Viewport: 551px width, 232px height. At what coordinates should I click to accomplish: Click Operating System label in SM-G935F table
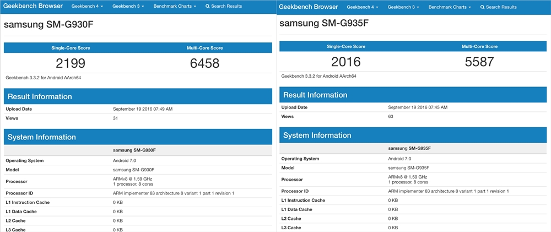click(300, 159)
